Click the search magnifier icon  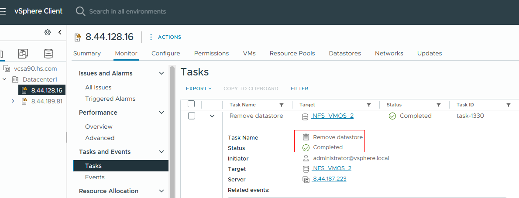[x=80, y=11]
